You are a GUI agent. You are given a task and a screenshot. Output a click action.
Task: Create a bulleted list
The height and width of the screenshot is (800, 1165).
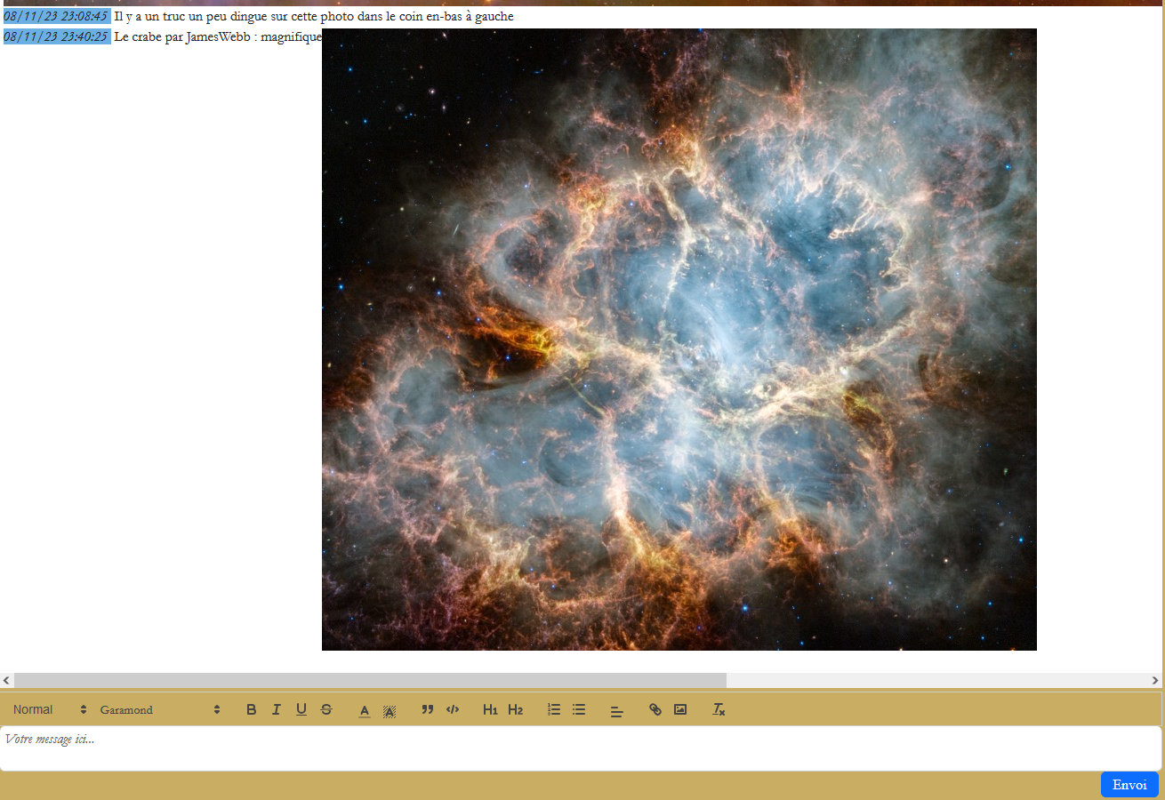(x=579, y=709)
